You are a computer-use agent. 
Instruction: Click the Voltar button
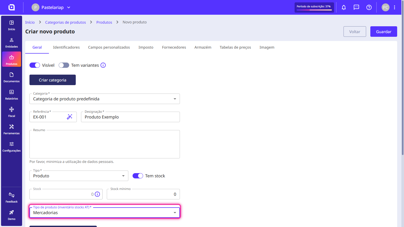coord(355,32)
